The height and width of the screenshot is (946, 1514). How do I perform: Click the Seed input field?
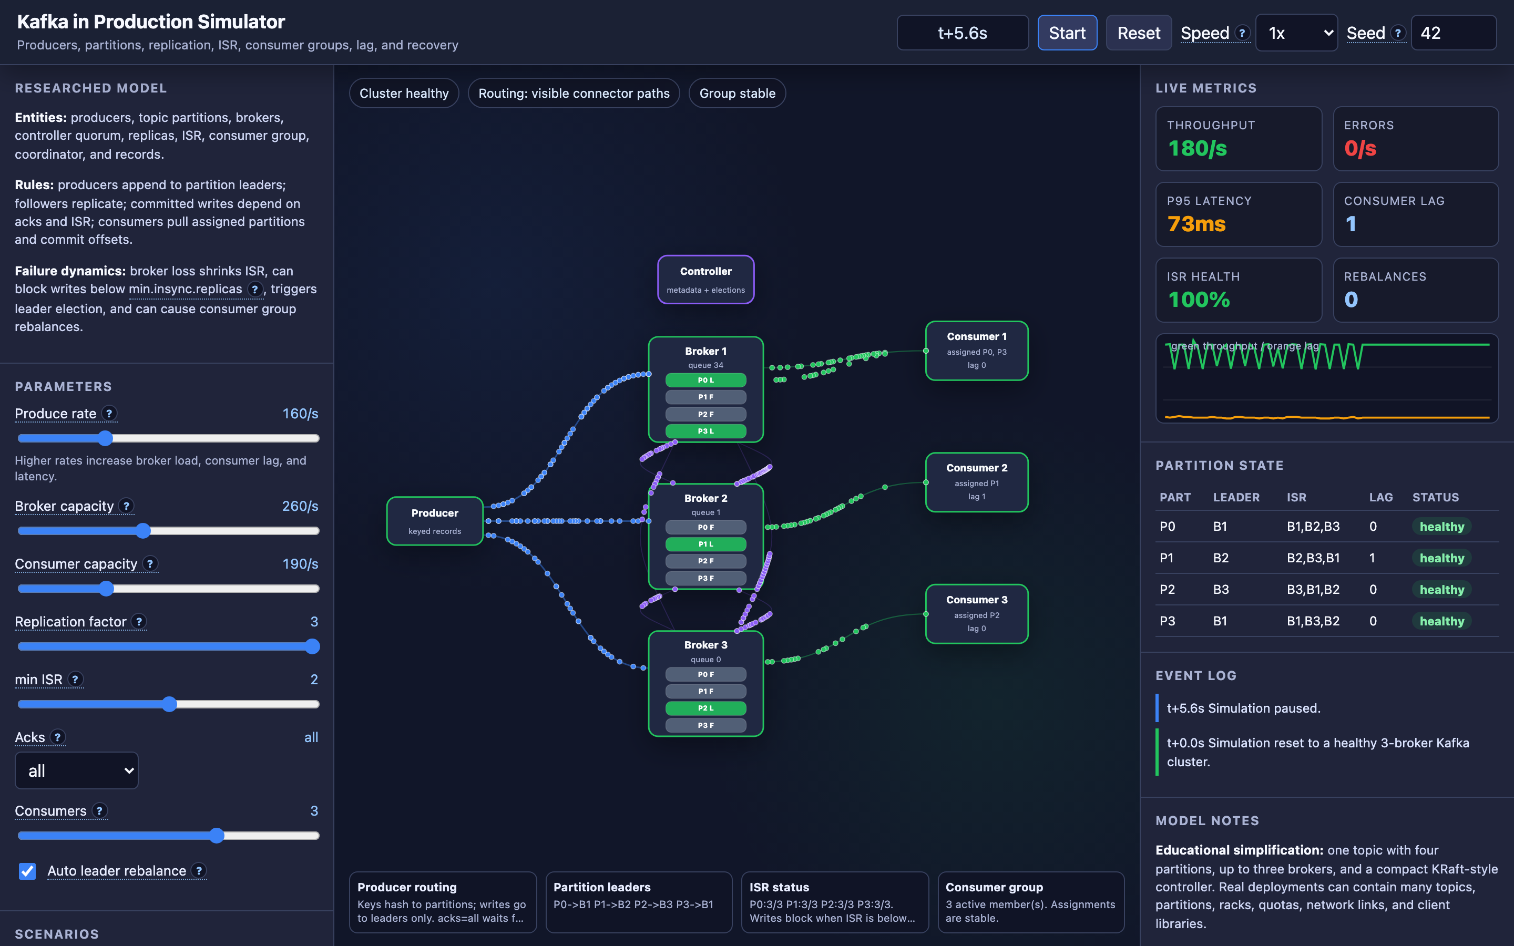[x=1454, y=33]
